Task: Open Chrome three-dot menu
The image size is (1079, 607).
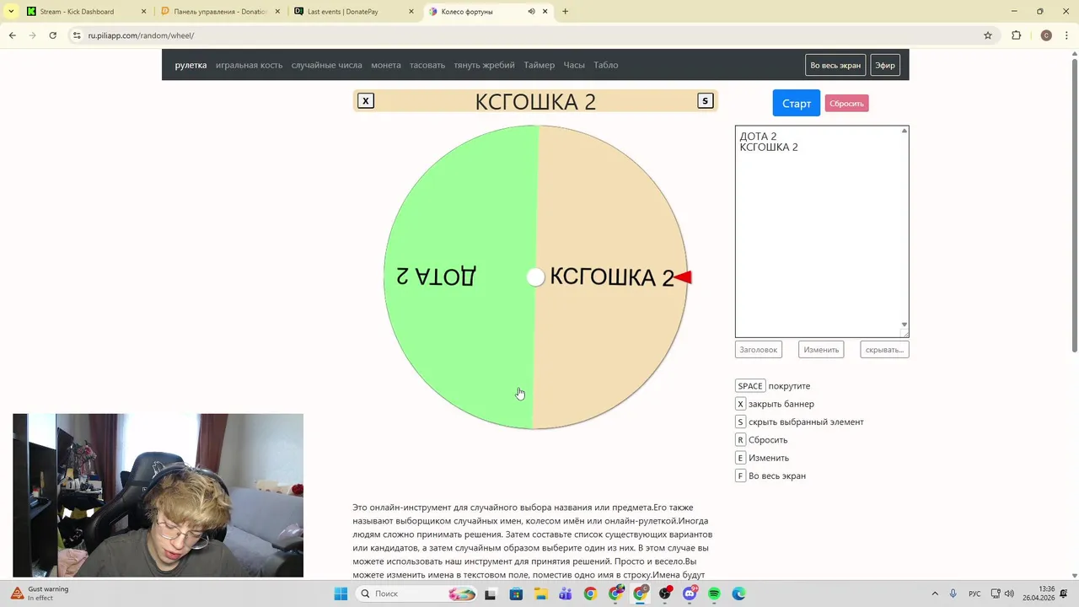Action: [1066, 35]
